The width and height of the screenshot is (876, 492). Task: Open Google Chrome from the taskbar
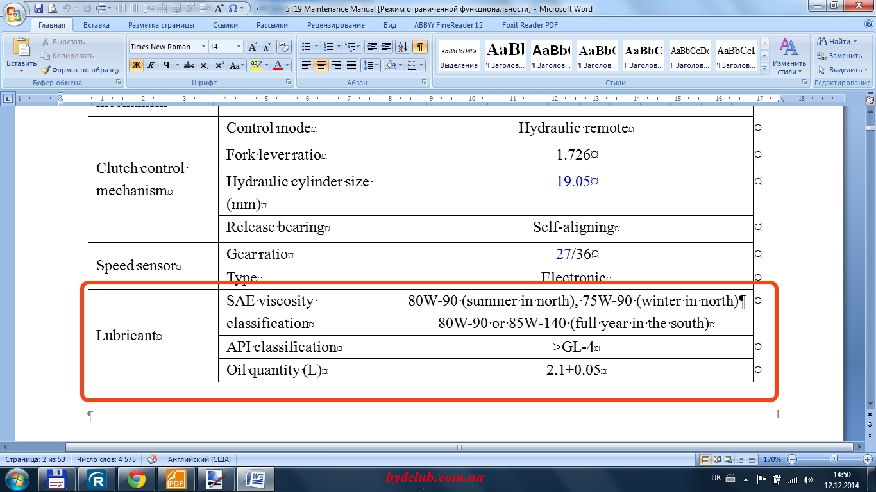click(x=136, y=479)
